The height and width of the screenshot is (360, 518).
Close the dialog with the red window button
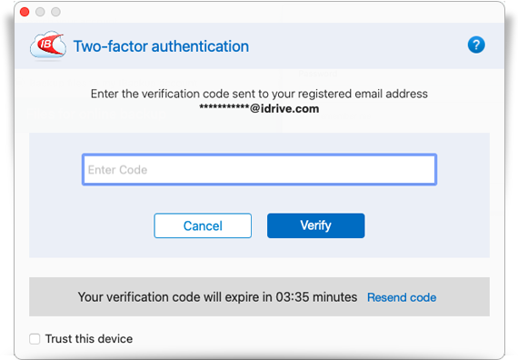(25, 12)
